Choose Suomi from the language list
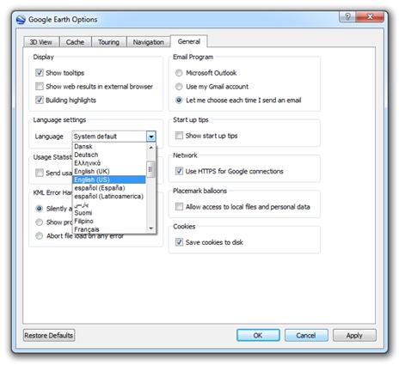This screenshot has height=365, width=399. [x=109, y=213]
